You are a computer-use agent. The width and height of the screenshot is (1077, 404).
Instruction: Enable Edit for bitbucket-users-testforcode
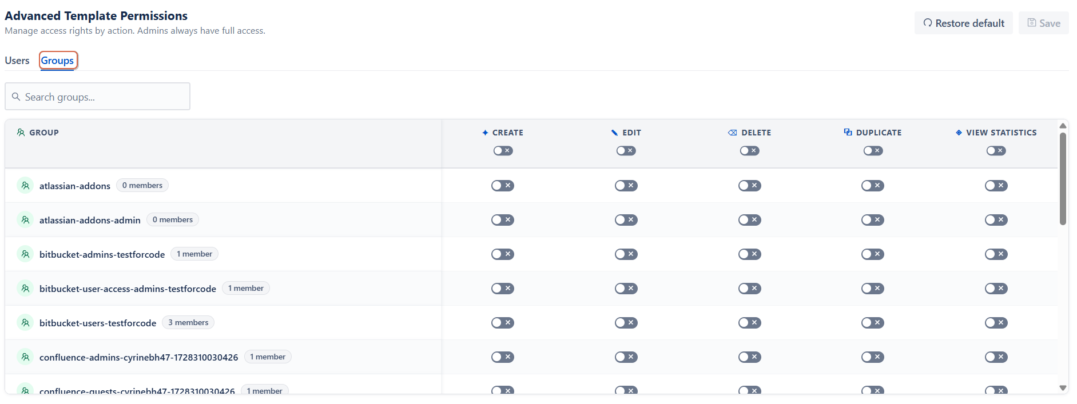click(x=626, y=323)
